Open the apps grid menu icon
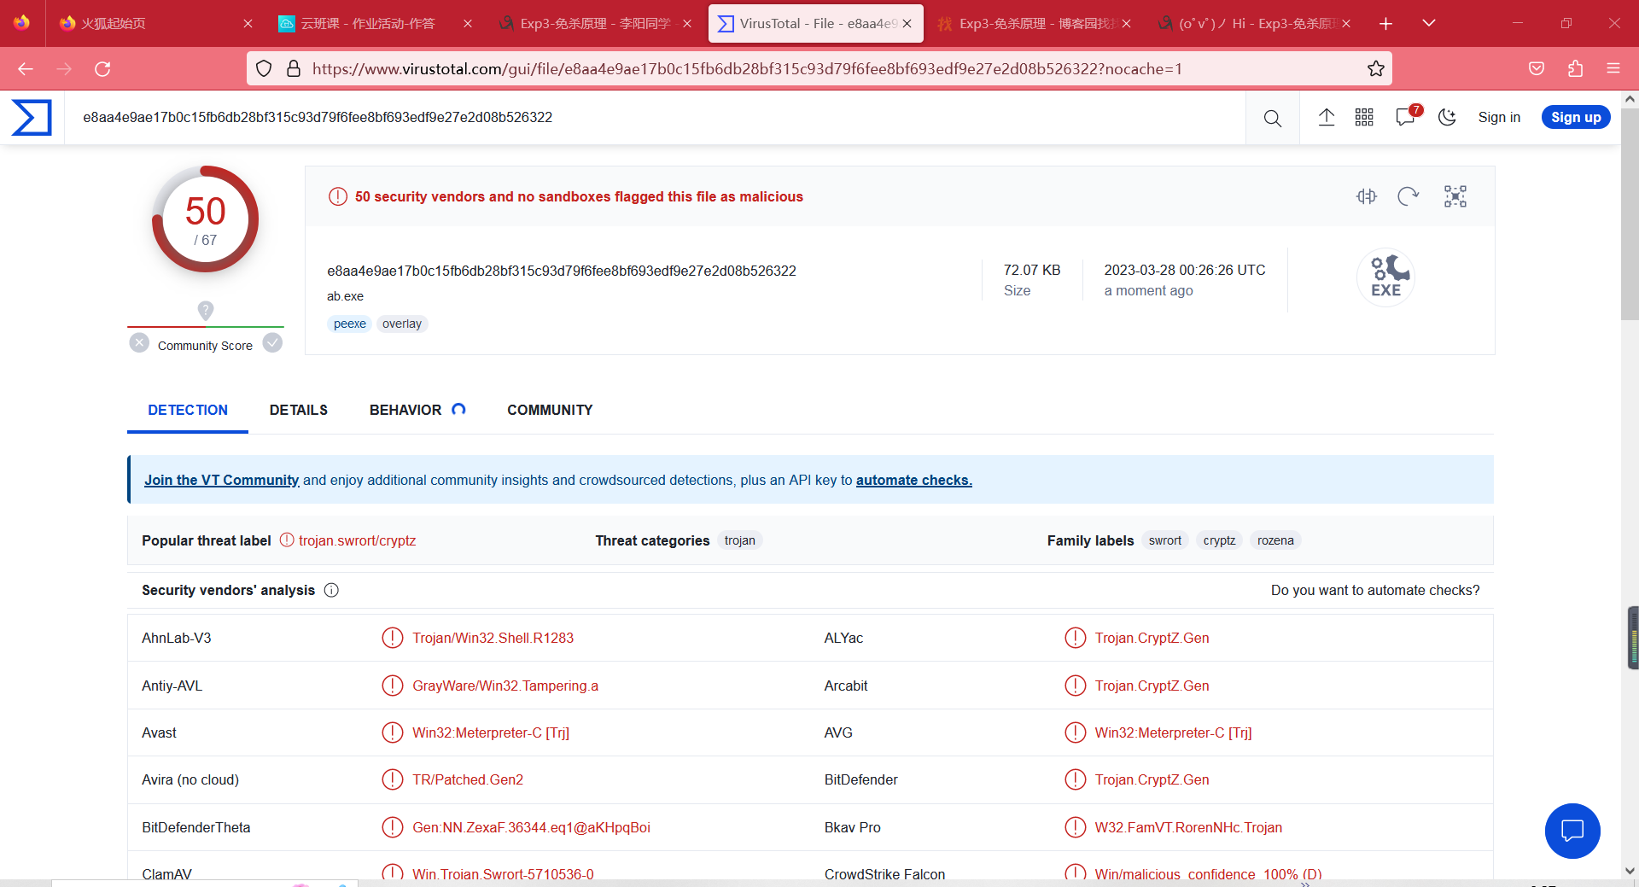The image size is (1639, 887). [x=1364, y=117]
